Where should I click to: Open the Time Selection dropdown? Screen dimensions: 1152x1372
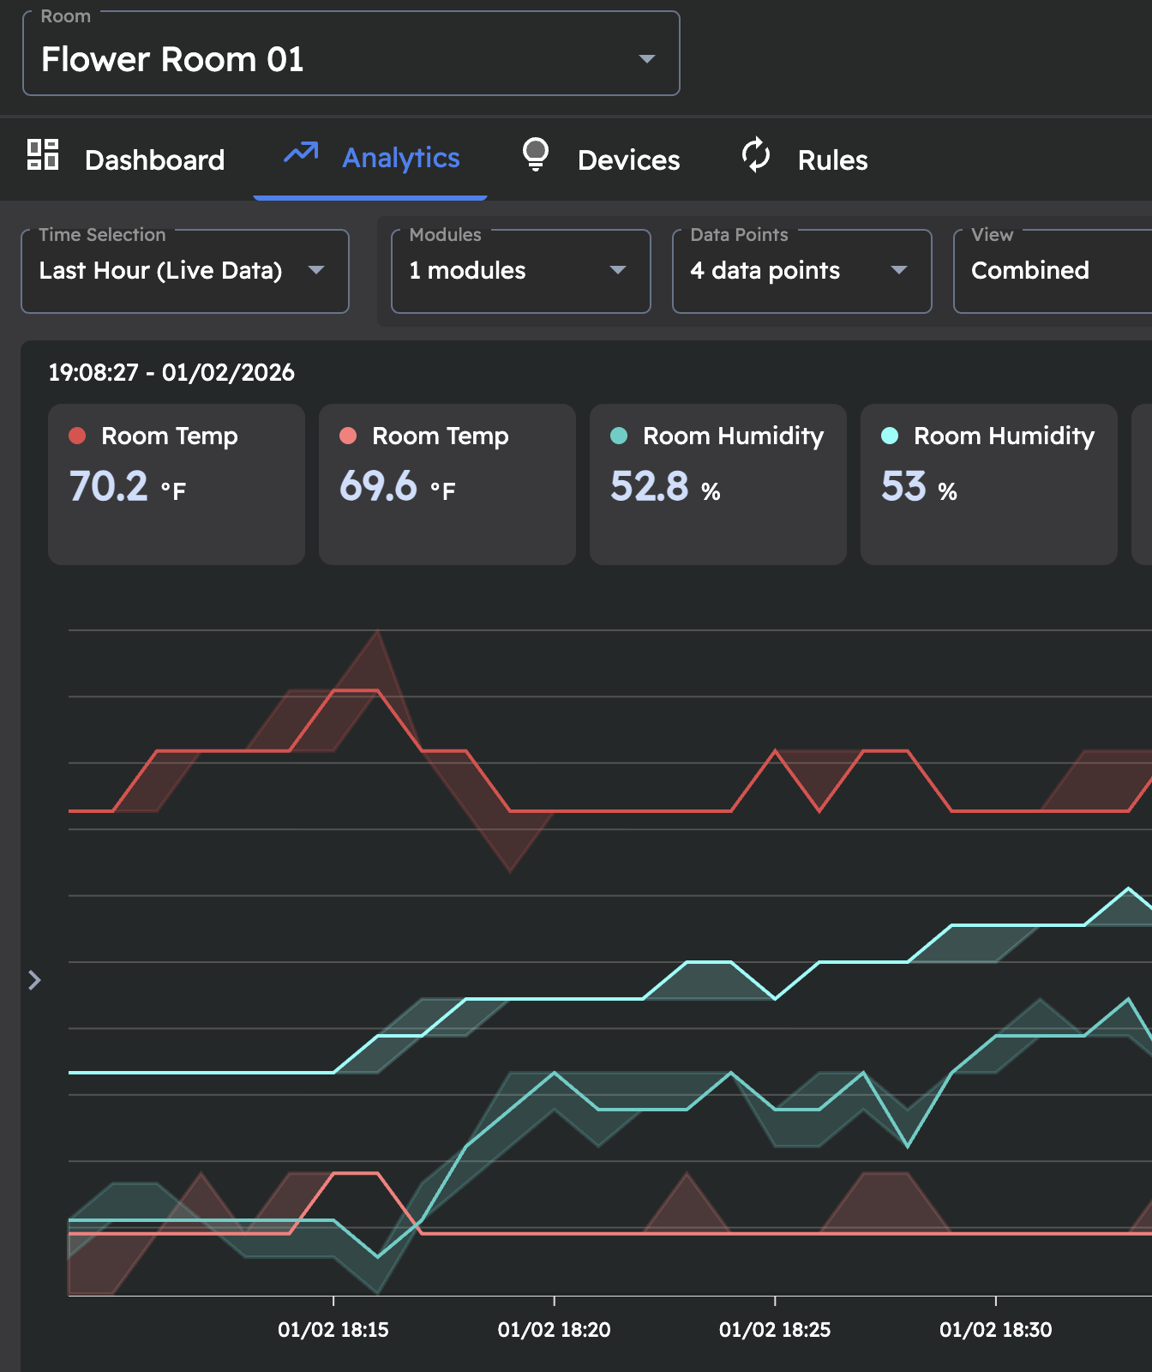coord(184,271)
